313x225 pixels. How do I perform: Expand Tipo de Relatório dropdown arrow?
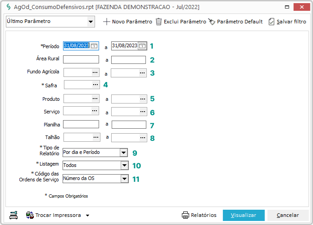[123, 153]
